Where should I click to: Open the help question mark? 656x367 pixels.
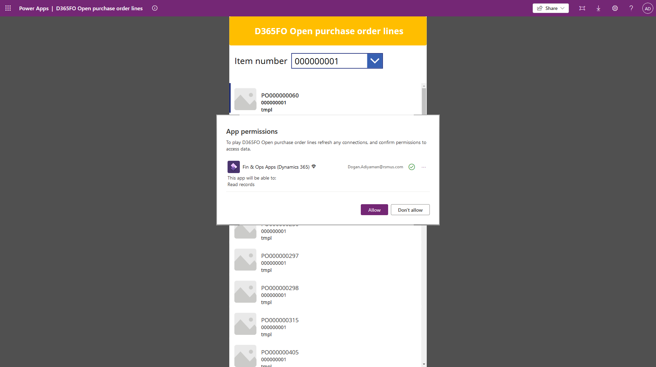pos(631,8)
